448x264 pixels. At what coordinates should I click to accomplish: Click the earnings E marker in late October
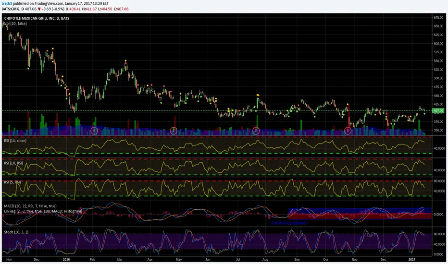(348, 131)
